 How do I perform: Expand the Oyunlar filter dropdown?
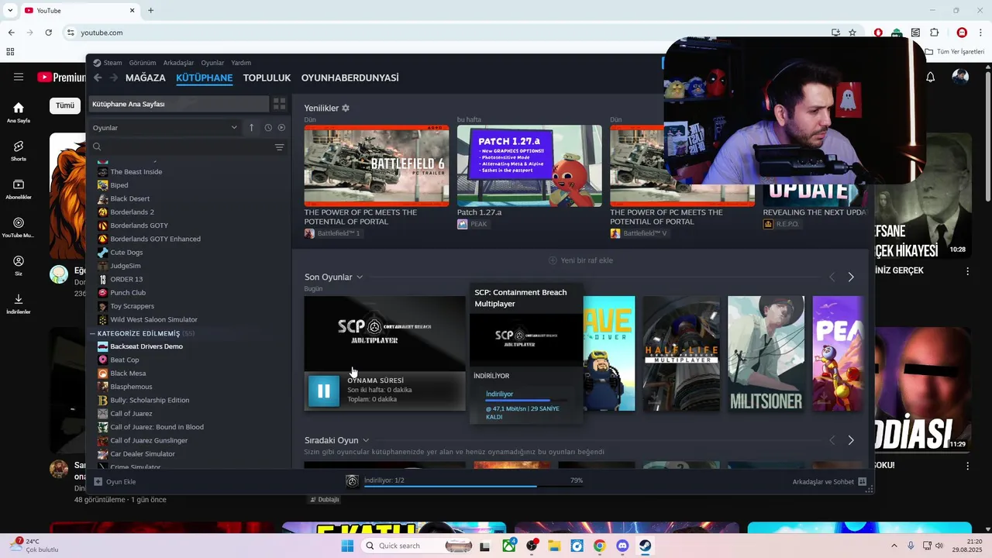coord(165,128)
